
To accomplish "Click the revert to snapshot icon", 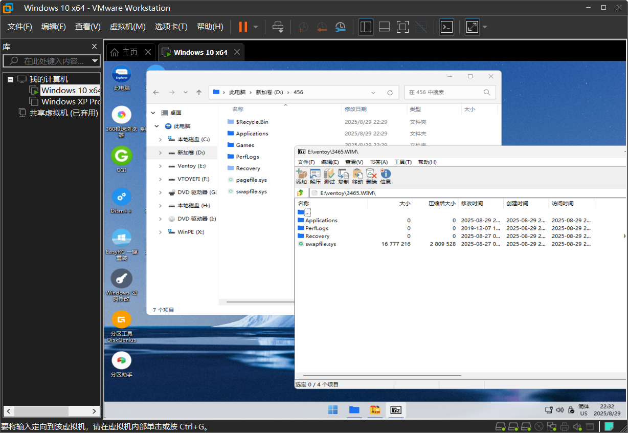I will (x=322, y=27).
